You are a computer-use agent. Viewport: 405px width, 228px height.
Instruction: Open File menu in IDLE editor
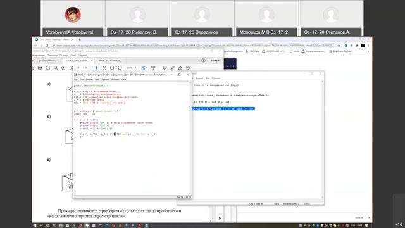76,79
